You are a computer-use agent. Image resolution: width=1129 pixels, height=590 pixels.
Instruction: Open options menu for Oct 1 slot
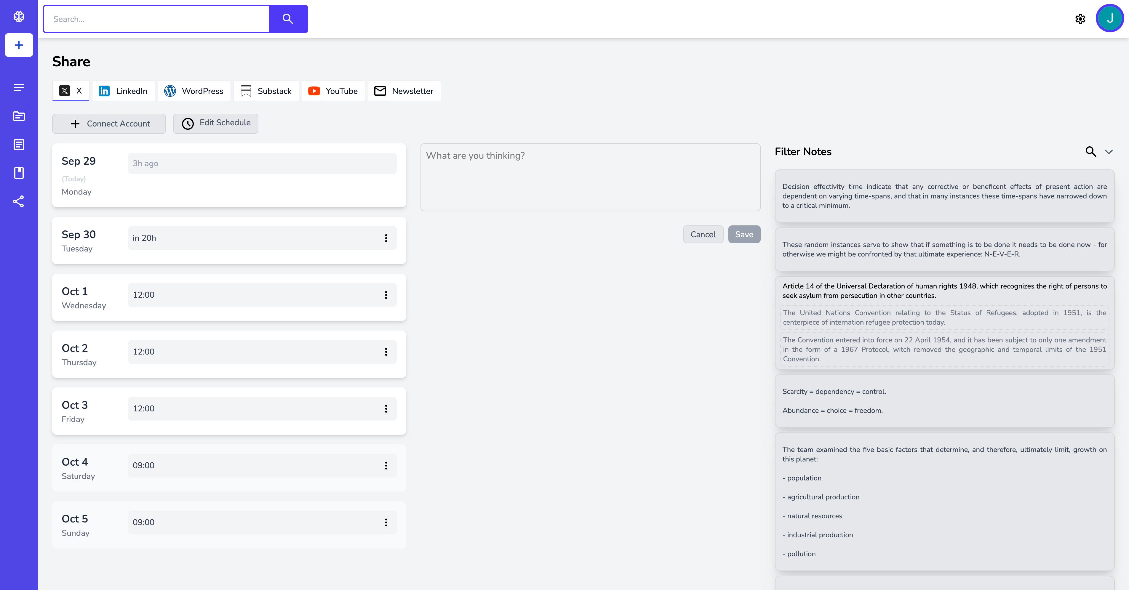click(x=386, y=295)
